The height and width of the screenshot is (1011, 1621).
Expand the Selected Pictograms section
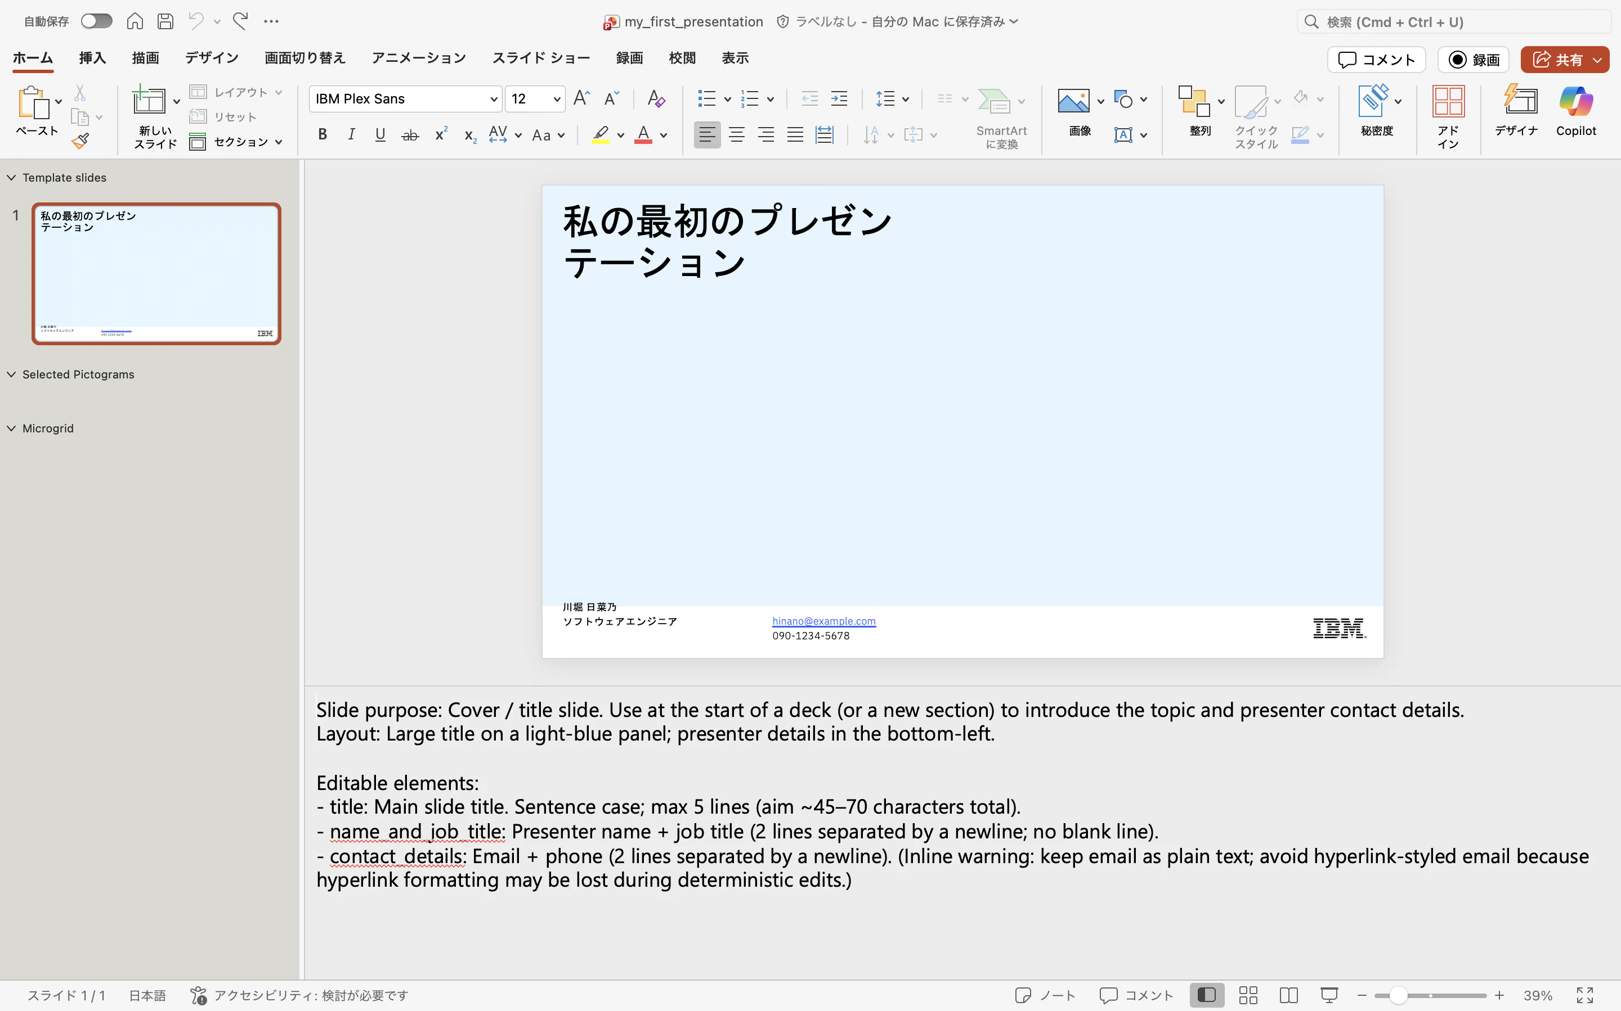pos(11,374)
